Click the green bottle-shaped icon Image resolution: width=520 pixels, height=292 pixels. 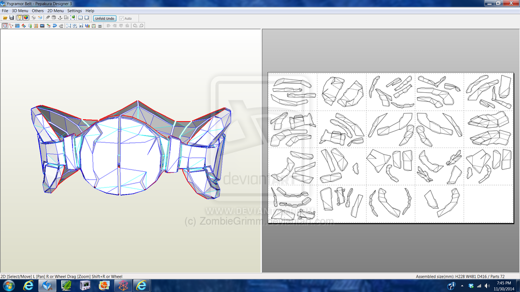(30, 25)
